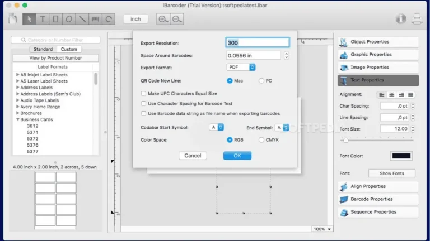Enable Barcode data string as file name

point(143,113)
